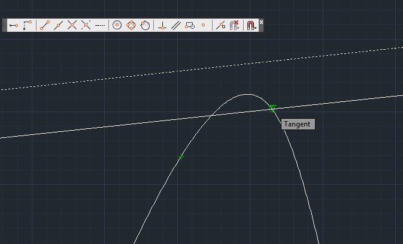This screenshot has height=244, width=403.
Task: Activate the Snap to Parallel icon
Action: tap(176, 25)
